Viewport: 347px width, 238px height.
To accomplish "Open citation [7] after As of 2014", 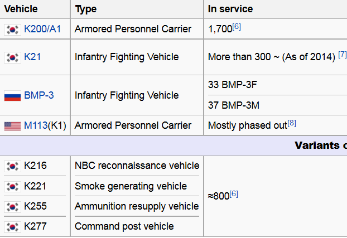I will pos(343,55).
